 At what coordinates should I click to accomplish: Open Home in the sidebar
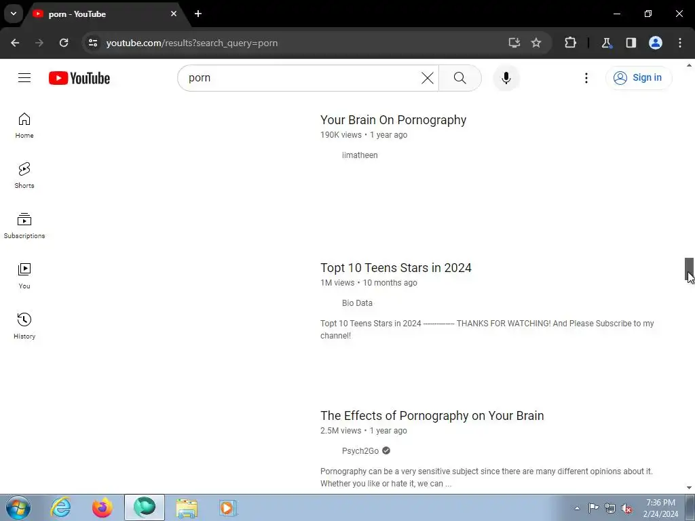24,126
